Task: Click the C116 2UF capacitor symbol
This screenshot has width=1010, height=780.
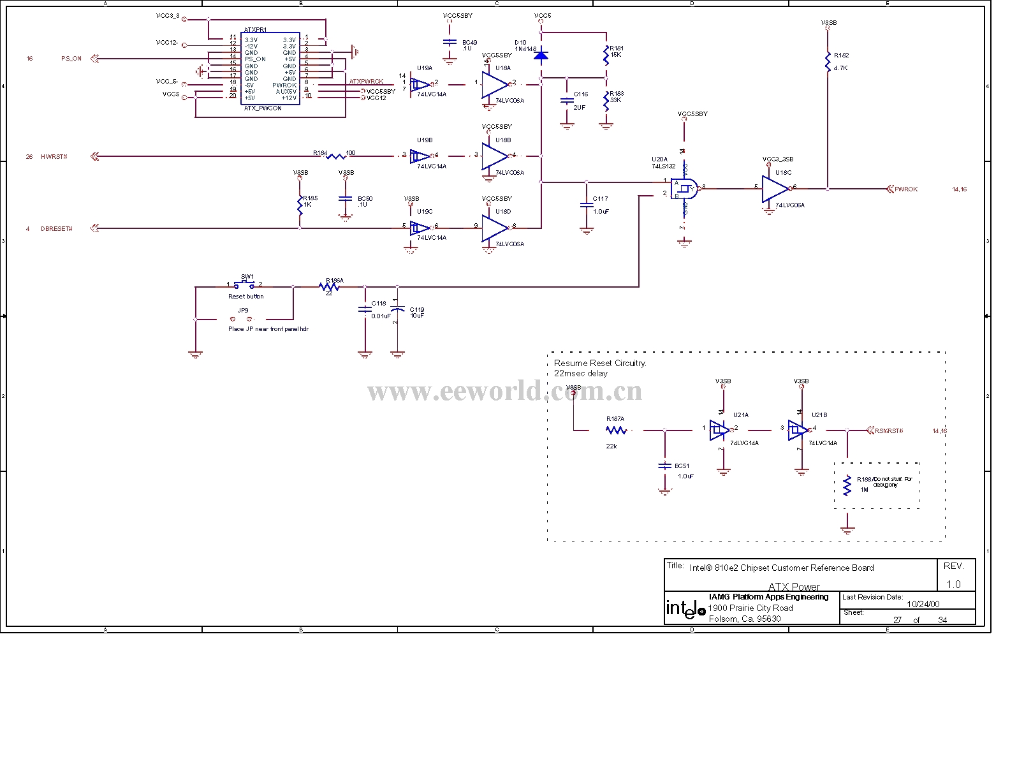Action: click(566, 100)
